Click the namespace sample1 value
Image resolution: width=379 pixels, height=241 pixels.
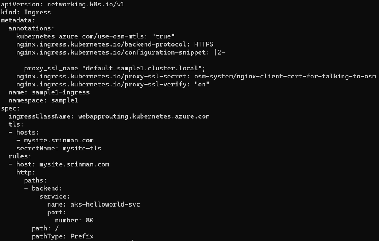(64, 100)
